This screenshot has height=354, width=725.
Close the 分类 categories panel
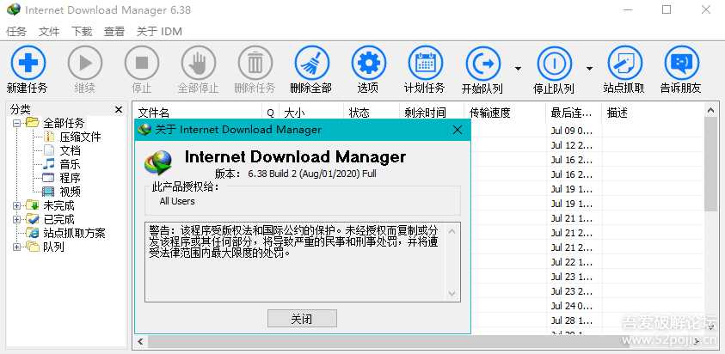click(x=119, y=109)
